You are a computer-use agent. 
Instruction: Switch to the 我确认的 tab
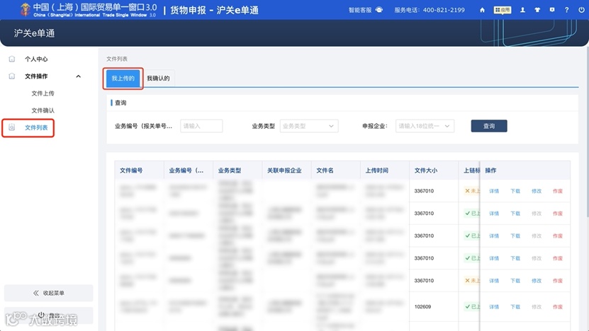(158, 79)
